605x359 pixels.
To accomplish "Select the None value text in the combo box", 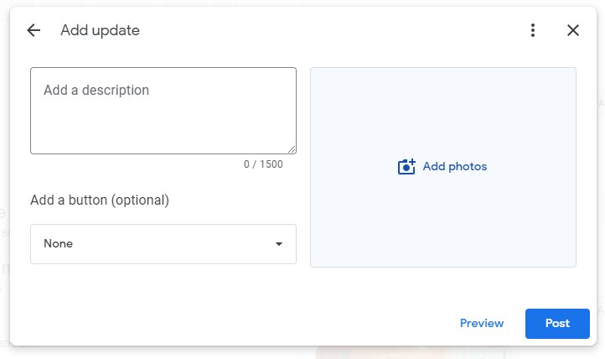I will coord(59,243).
